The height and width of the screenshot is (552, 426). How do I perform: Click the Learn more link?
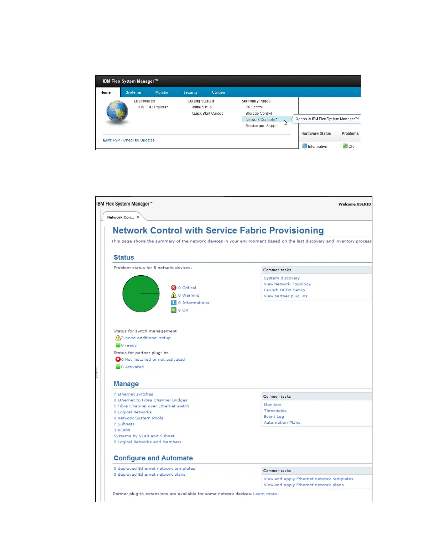(266, 494)
